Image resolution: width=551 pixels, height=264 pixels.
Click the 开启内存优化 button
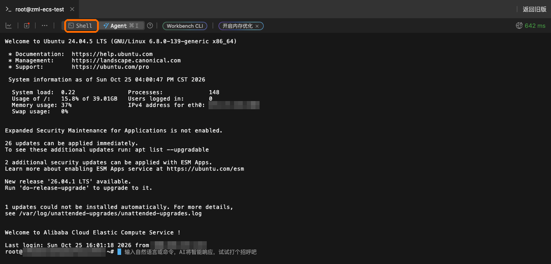pos(238,26)
